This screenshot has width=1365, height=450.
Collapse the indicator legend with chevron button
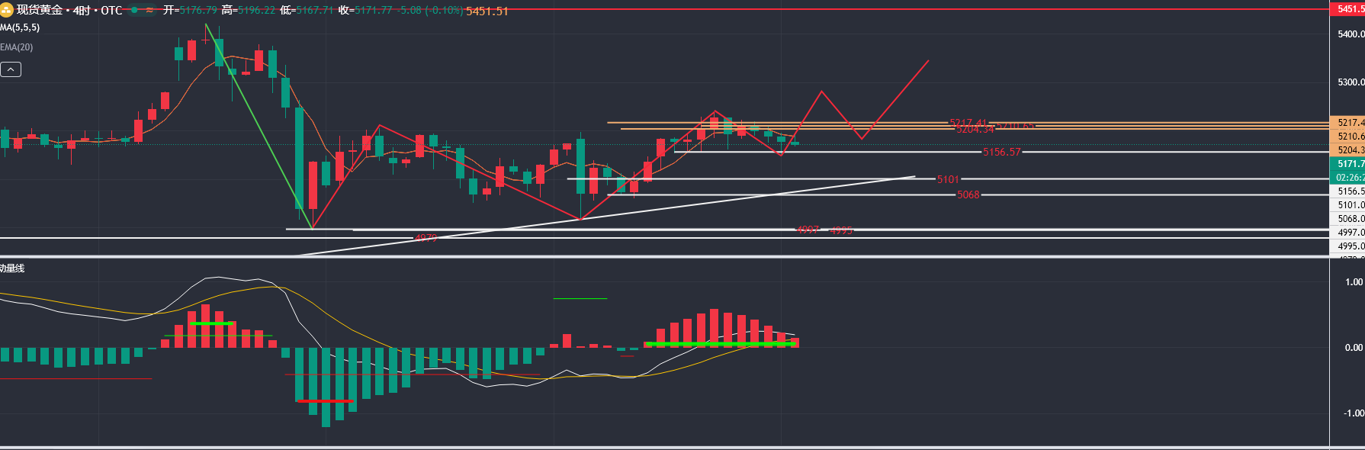[11, 69]
